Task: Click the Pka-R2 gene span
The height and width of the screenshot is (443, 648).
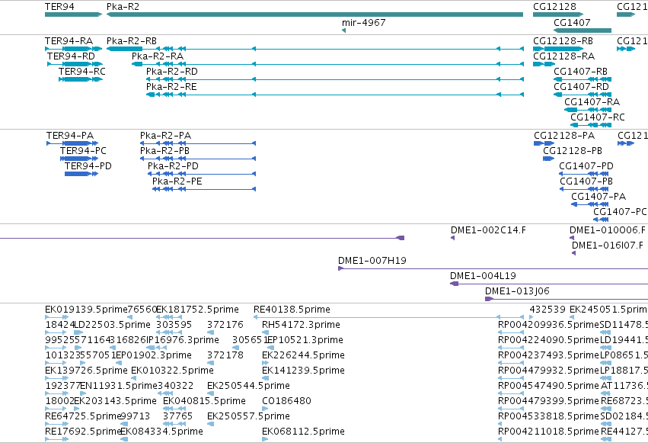Action: pos(315,14)
